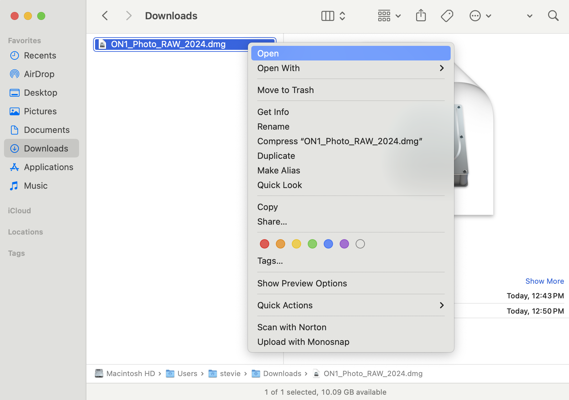Click Users in the path bar
The height and width of the screenshot is (400, 569).
tap(182, 373)
